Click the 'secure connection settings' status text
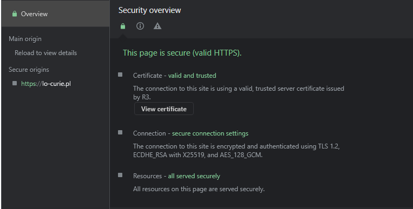The width and height of the screenshot is (413, 209). [x=210, y=133]
